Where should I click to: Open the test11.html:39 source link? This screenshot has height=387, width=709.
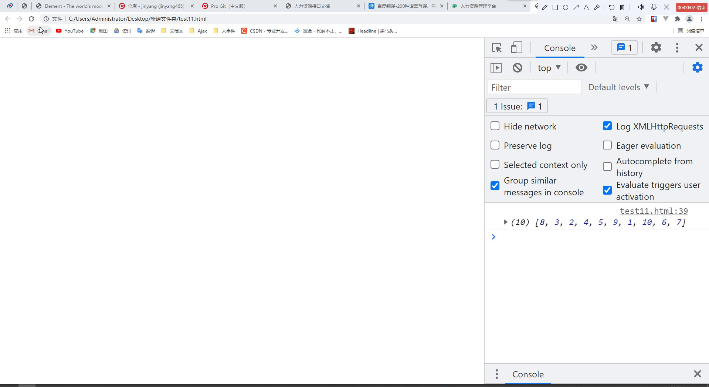[654, 211]
